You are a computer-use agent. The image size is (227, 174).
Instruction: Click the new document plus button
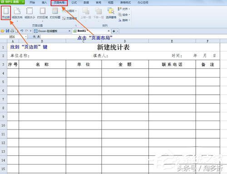pyautogui.click(x=114, y=31)
